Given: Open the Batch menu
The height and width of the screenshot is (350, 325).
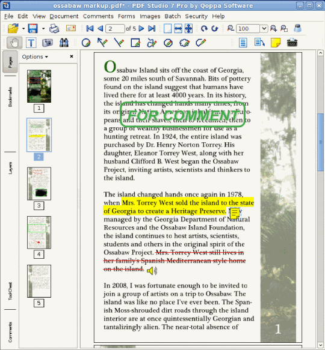Looking at the screenshot, I should click(173, 16).
